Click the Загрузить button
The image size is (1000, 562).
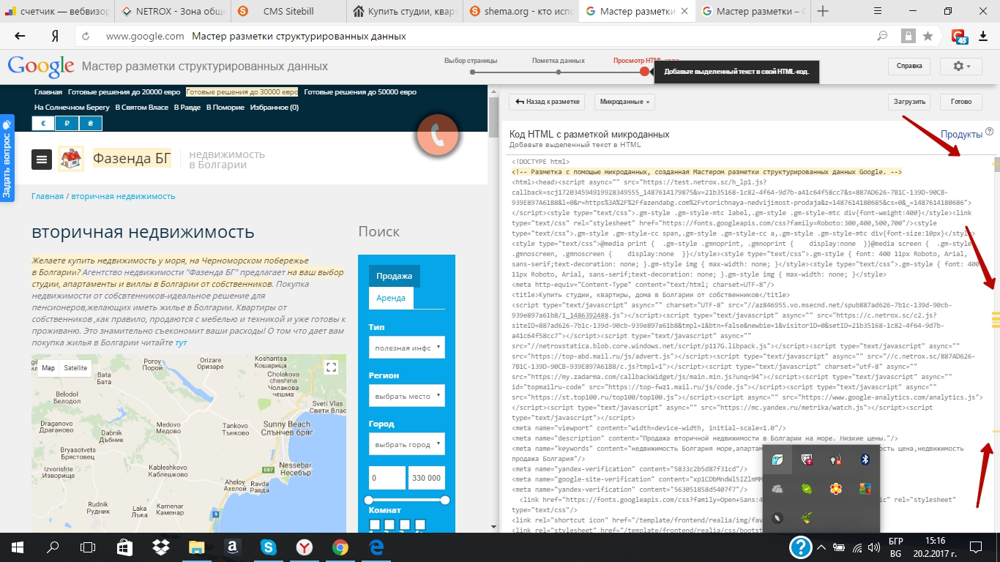910,102
